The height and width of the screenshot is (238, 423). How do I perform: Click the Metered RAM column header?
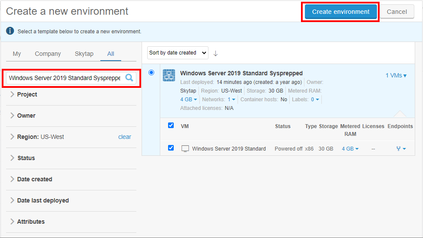350,130
